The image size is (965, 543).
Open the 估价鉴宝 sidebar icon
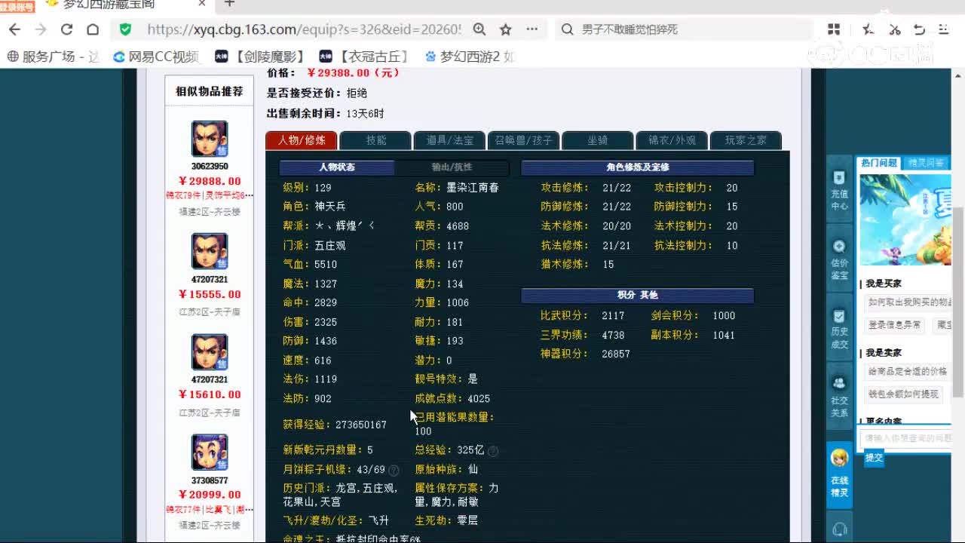tap(839, 259)
